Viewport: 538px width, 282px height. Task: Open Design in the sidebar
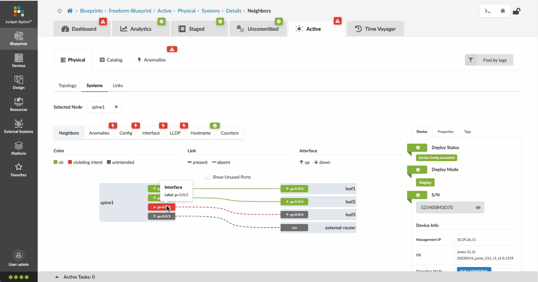tap(19, 82)
